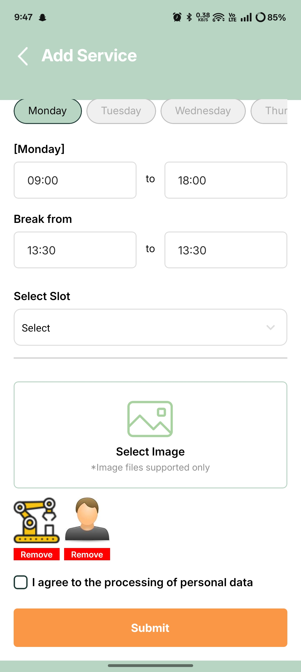Switch to the Tuesday tab
301x672 pixels.
[121, 111]
